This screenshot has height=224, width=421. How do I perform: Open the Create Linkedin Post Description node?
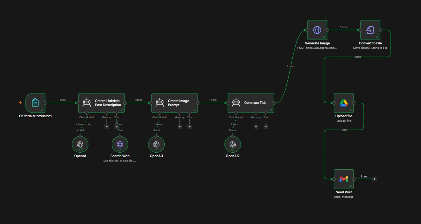(101, 103)
